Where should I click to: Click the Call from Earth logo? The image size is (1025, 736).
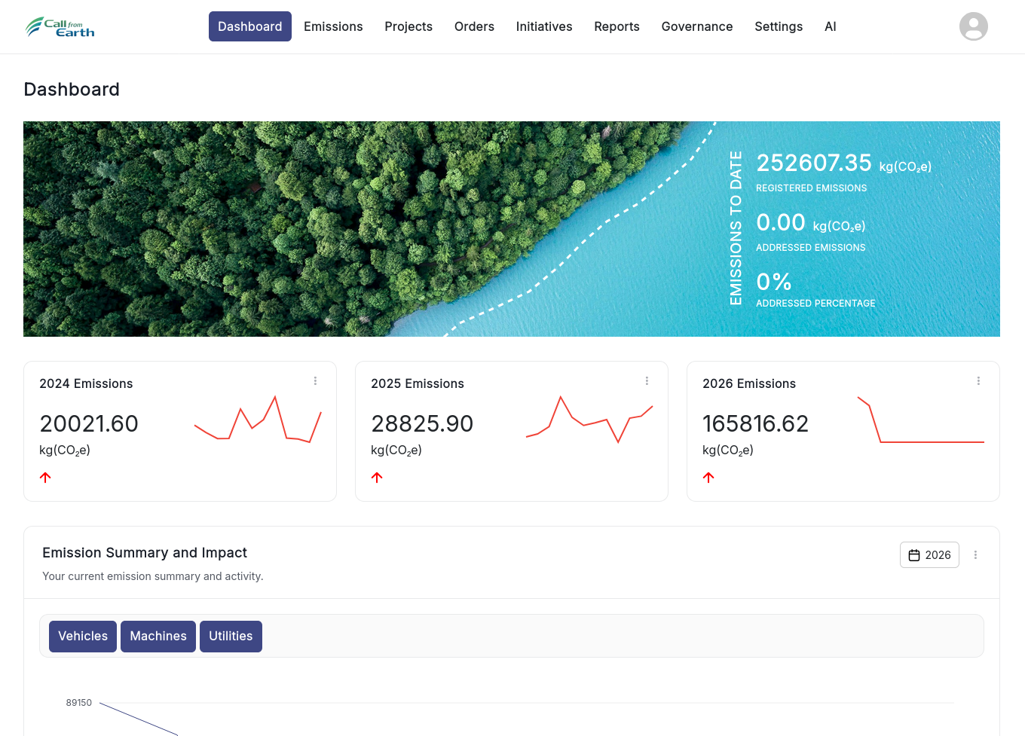click(x=60, y=27)
